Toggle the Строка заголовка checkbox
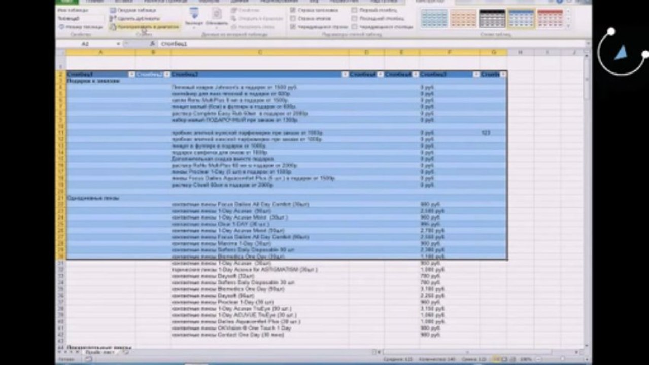The width and height of the screenshot is (649, 365). coord(293,10)
